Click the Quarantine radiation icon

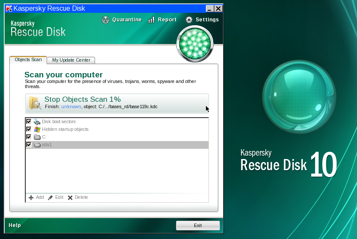tap(106, 20)
